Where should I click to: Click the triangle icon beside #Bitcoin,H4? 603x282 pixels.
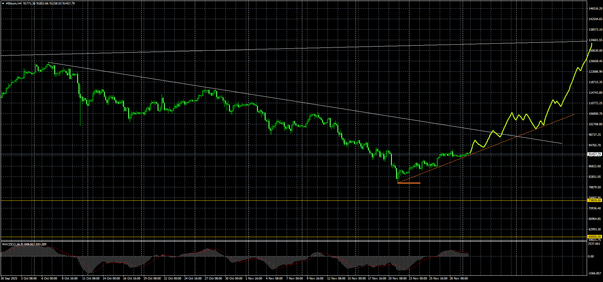(3, 3)
